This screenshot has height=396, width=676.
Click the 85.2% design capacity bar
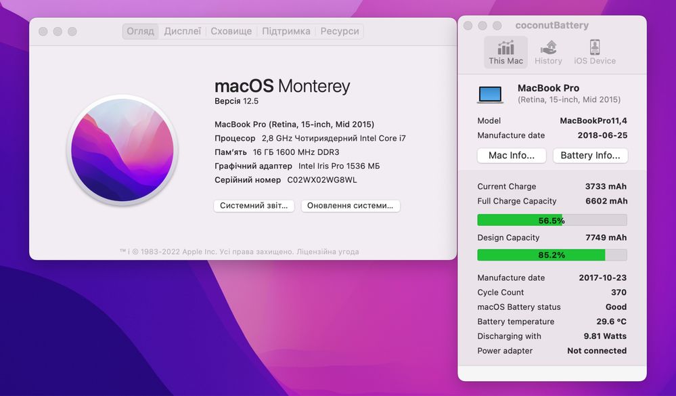click(552, 255)
